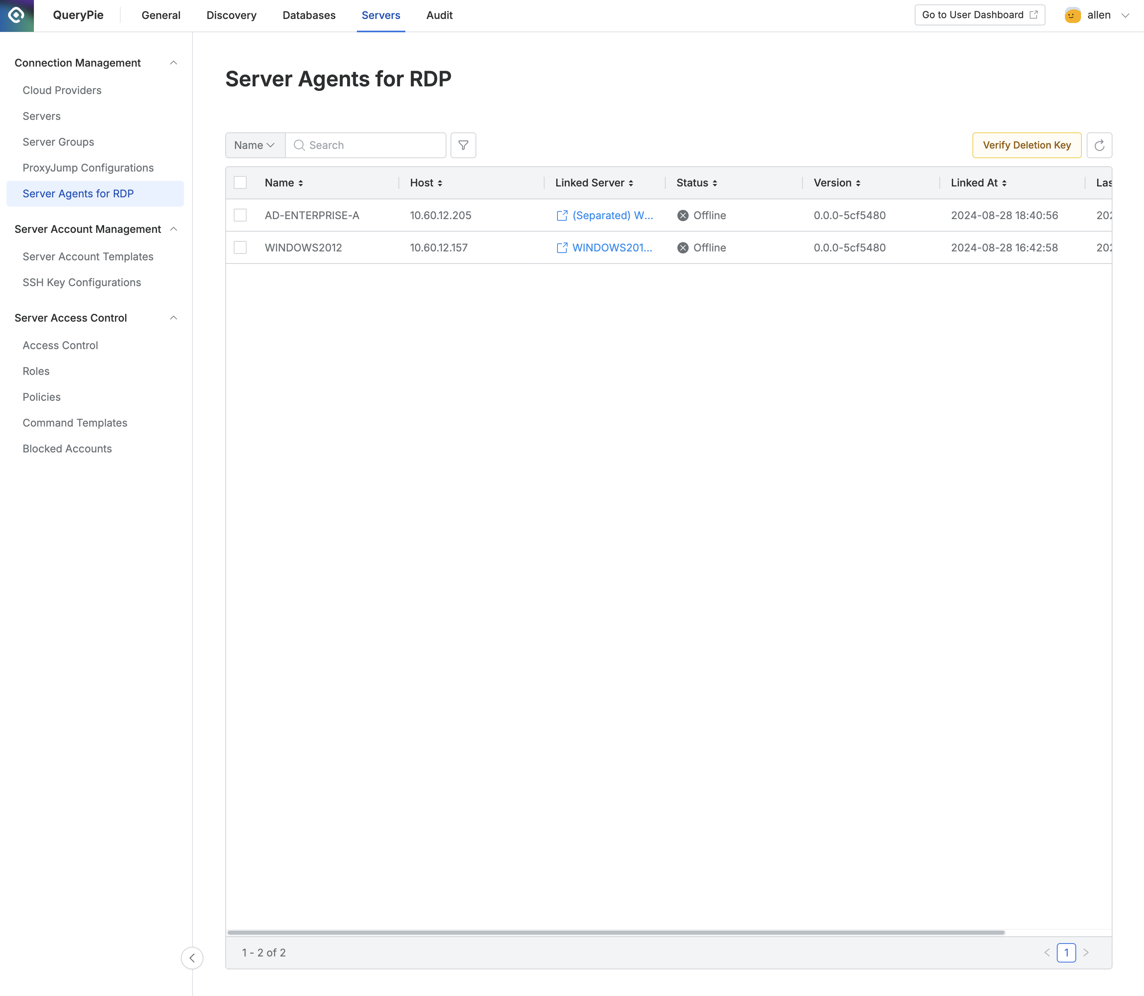The width and height of the screenshot is (1144, 996).
Task: Collapse the Connection Management section
Action: [x=174, y=63]
